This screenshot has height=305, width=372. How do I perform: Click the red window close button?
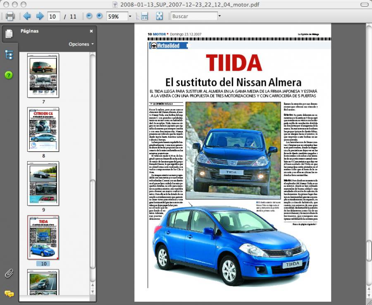click(6, 5)
